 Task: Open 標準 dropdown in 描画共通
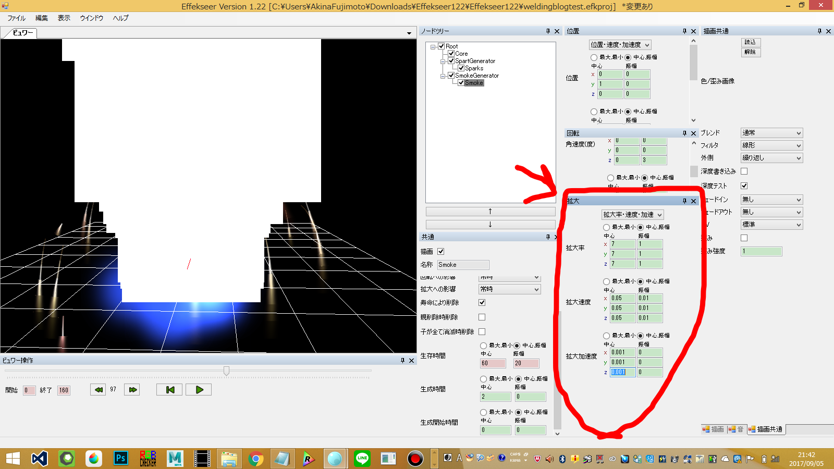click(x=771, y=225)
